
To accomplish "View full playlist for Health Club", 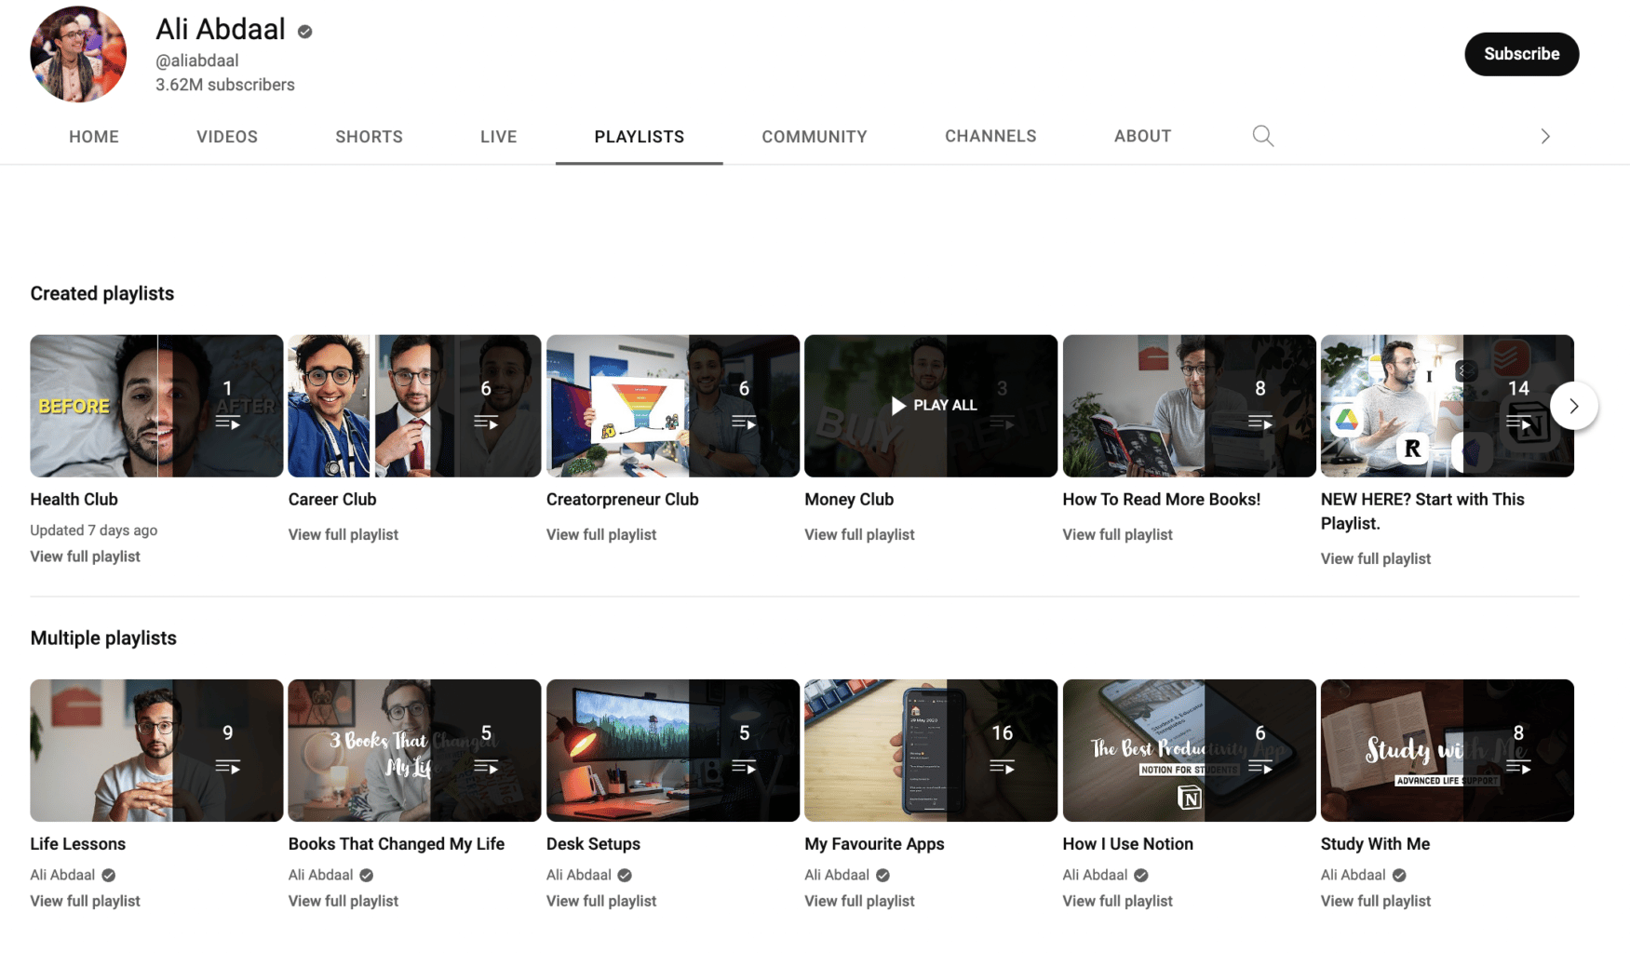I will (85, 557).
